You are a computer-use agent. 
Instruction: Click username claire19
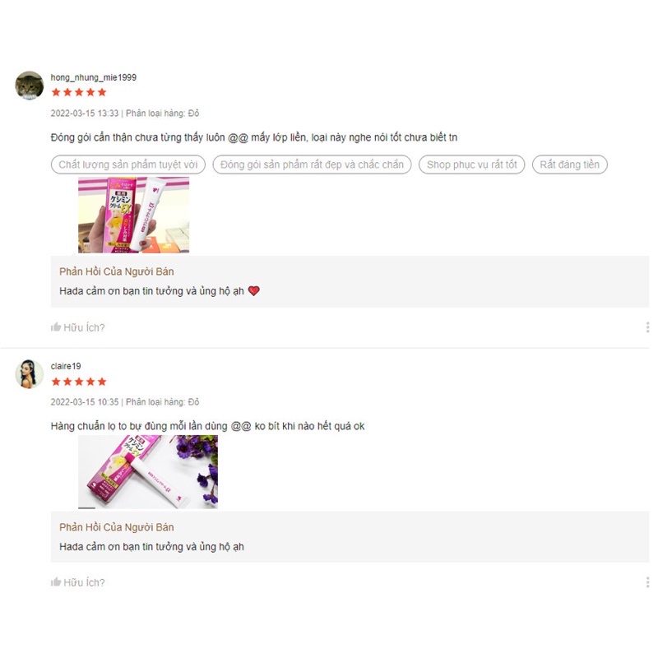click(x=66, y=366)
